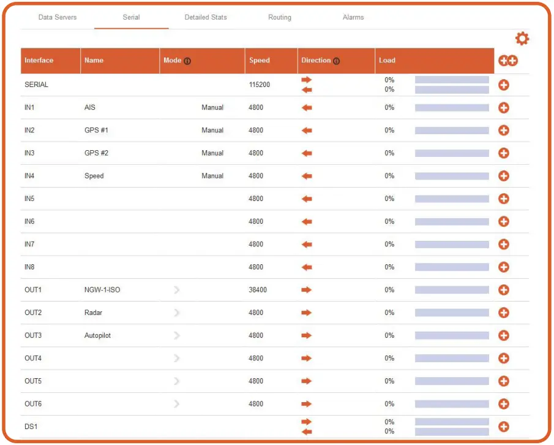The image size is (554, 445).
Task: Click the Direction column info icon
Action: [336, 61]
